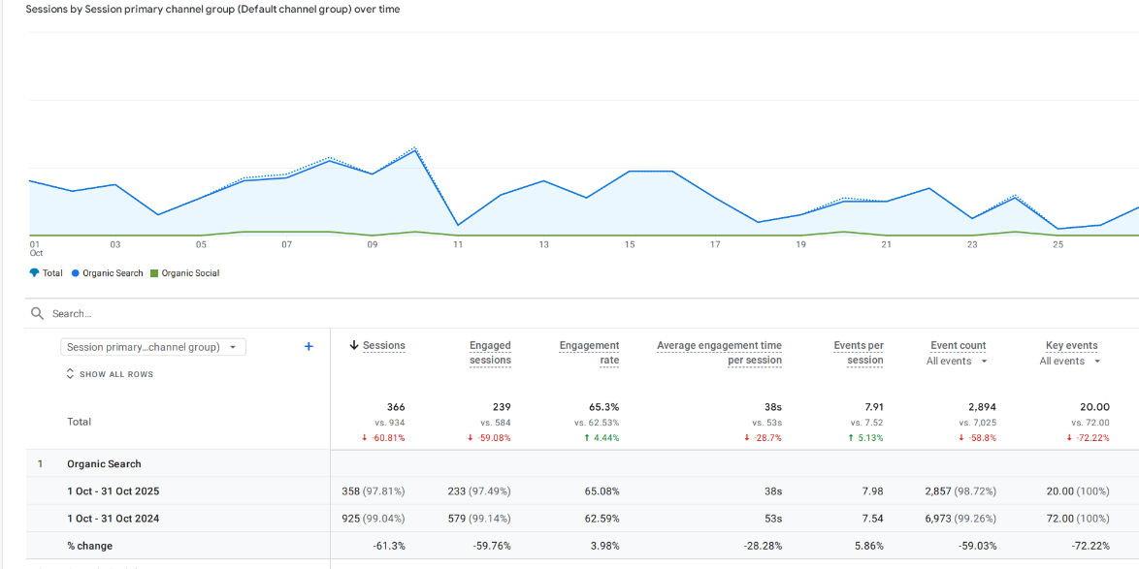The image size is (1139, 569).
Task: Click the descending sort arrow beside Sessions
Action: (351, 345)
